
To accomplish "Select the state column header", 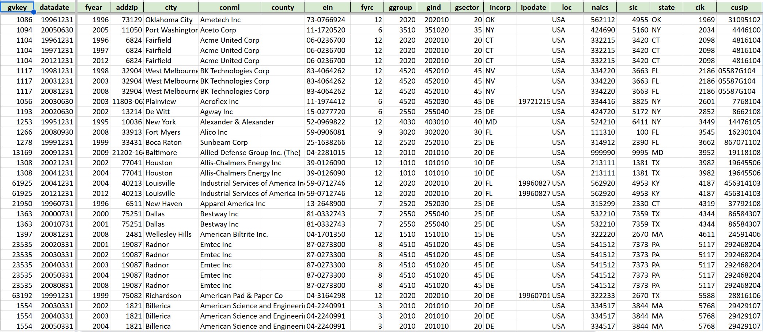I will click(x=666, y=7).
